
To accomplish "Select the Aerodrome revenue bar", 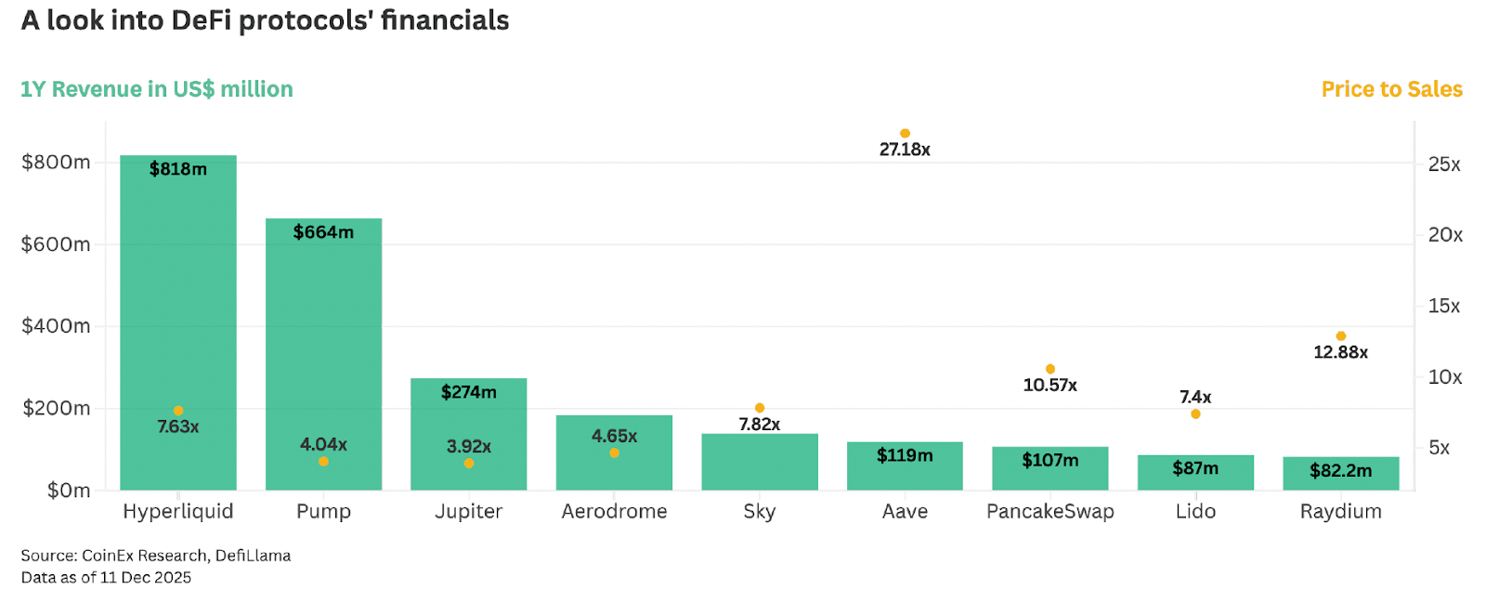I will click(x=614, y=452).
